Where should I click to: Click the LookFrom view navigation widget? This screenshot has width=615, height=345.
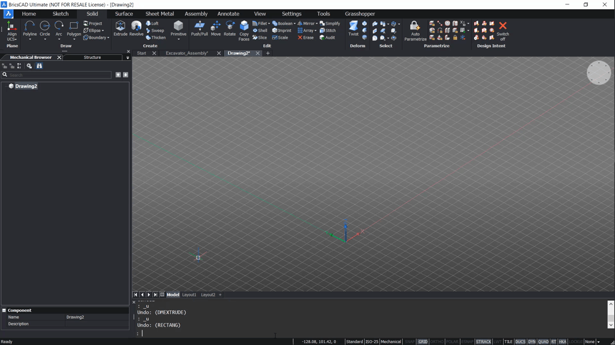pos(598,72)
